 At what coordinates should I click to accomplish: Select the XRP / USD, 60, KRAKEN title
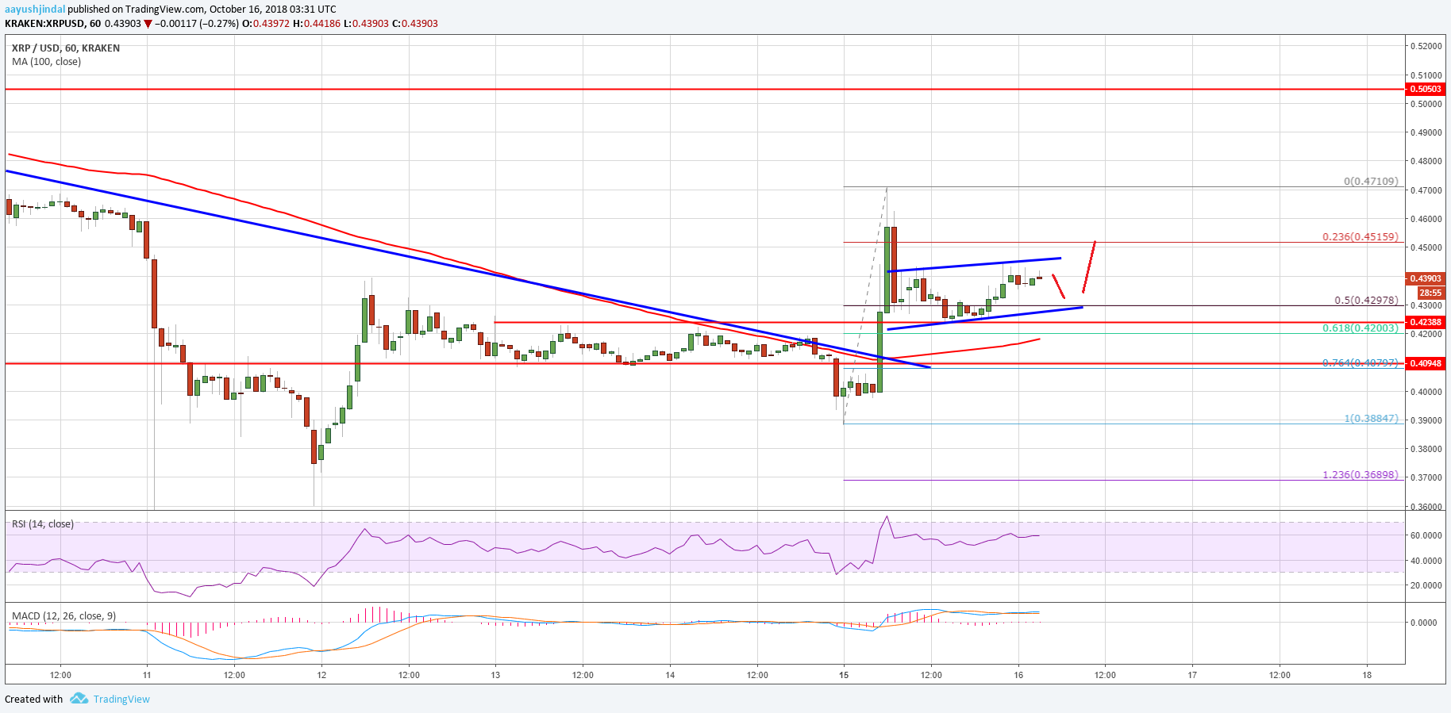click(66, 48)
